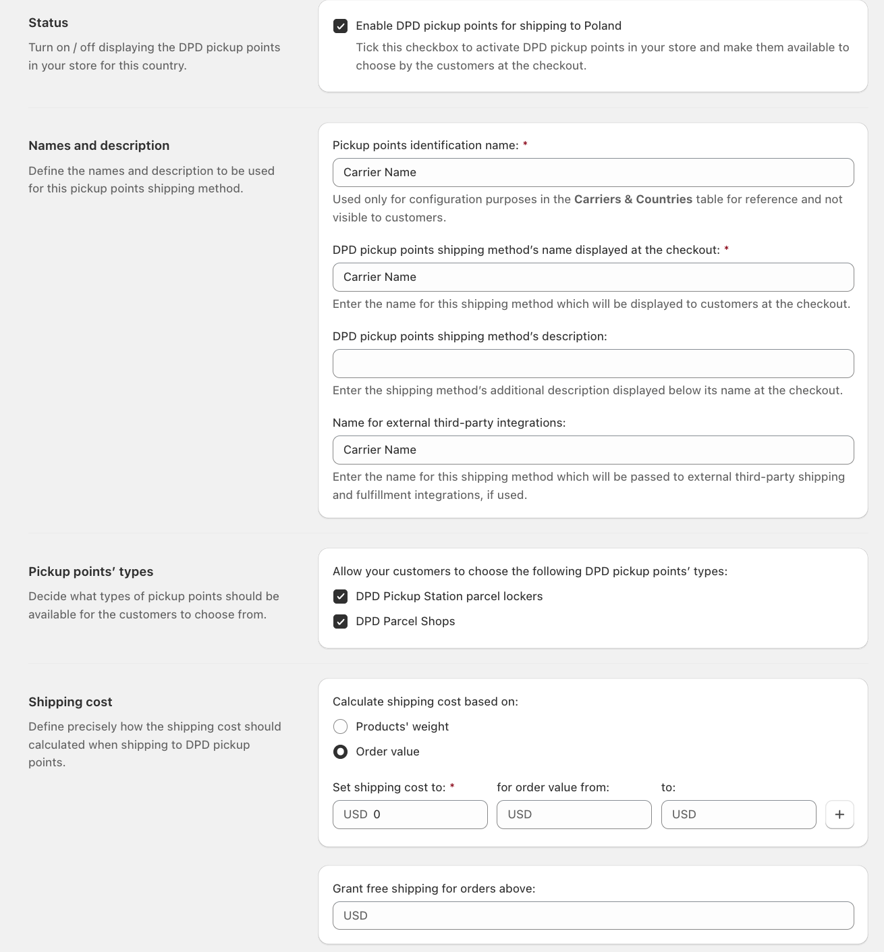Screen dimensions: 884x952
Task: Click the Shipping cost section heading
Action: 70,702
